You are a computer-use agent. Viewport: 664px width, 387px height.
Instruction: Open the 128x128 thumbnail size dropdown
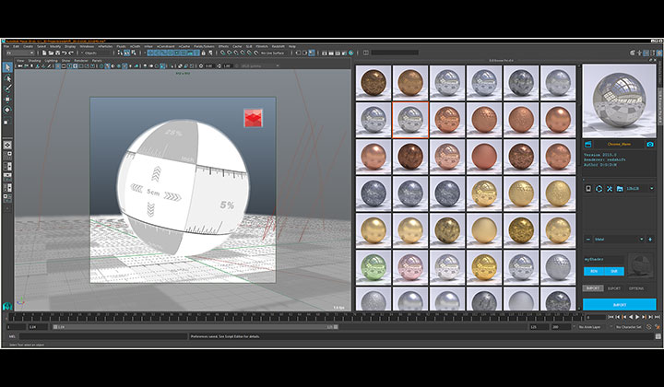(x=640, y=189)
